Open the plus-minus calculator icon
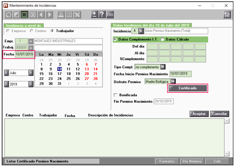This screenshot has height=167, width=236. coord(94,15)
